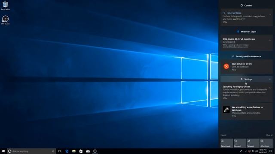Toggle the Action Center notification icon

(270, 151)
